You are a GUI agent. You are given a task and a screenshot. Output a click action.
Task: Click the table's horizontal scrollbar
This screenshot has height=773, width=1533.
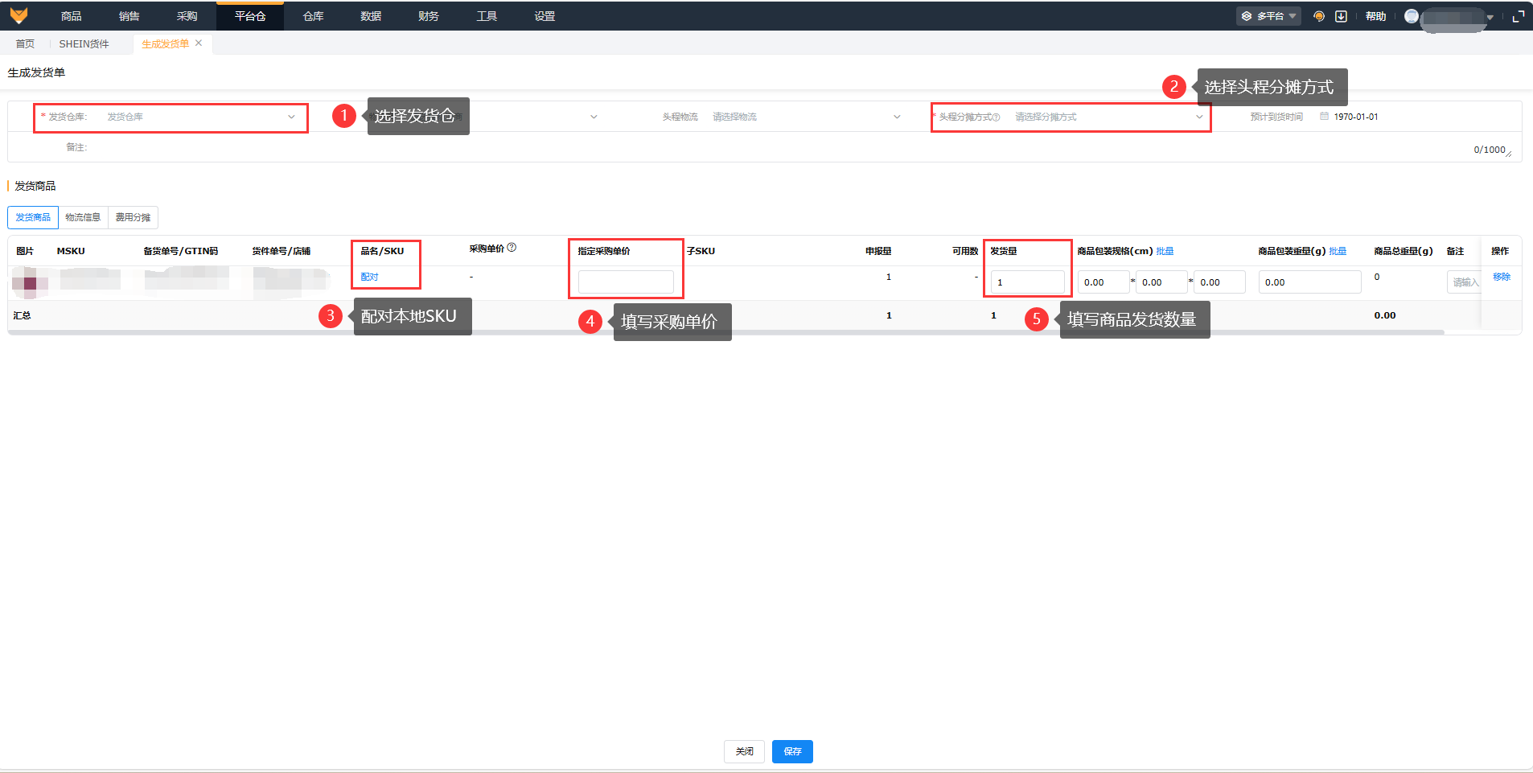click(726, 331)
